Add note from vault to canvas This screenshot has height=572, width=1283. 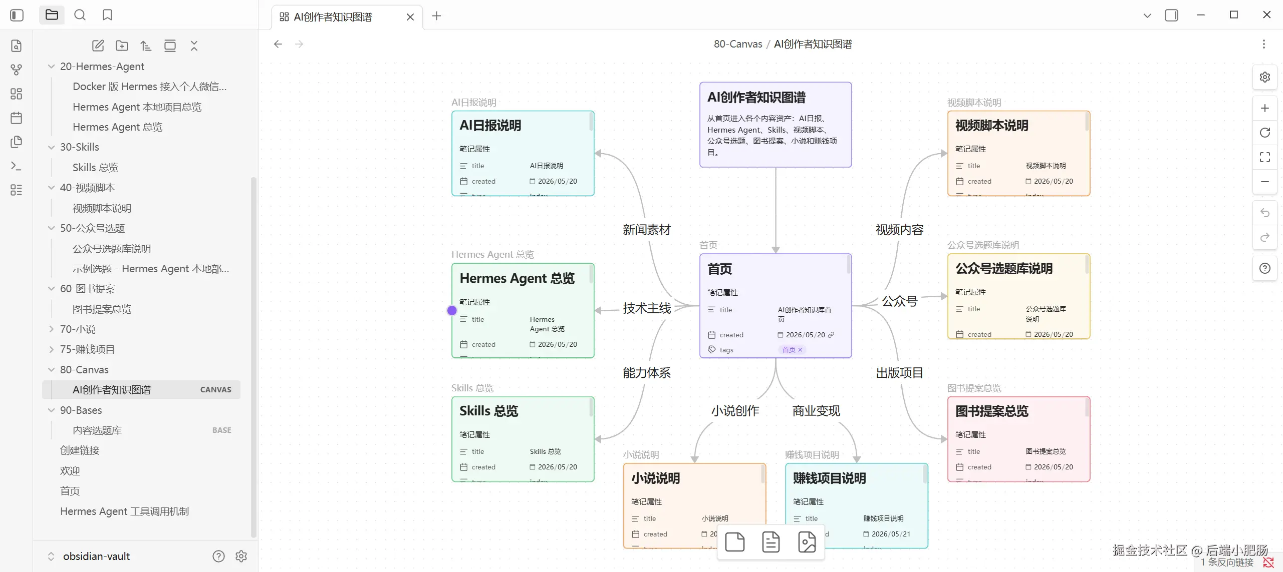tap(771, 542)
